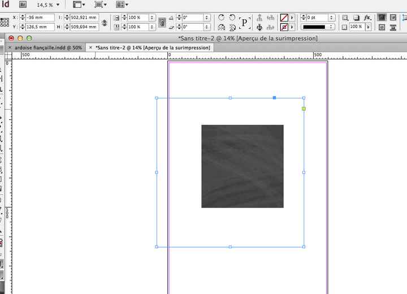The height and width of the screenshot is (294, 407).
Task: Click the X position stepper arrows
Action: pyautogui.click(x=23, y=18)
